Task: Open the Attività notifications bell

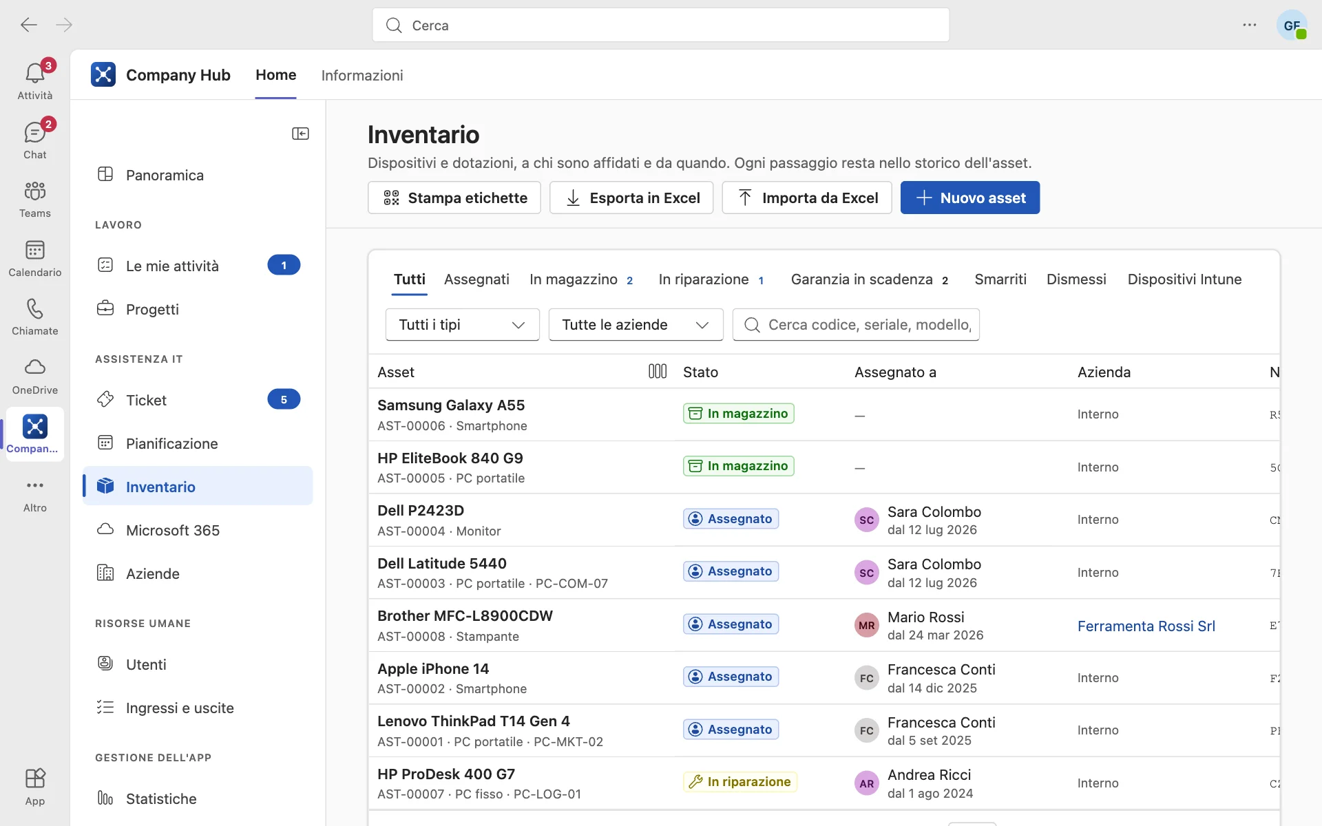Action: coord(35,80)
